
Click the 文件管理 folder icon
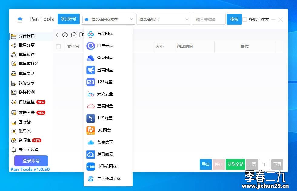click(x=14, y=37)
